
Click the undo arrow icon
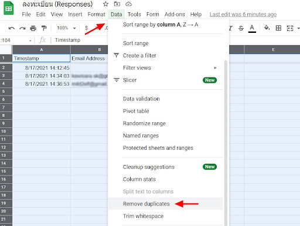tap(12, 28)
